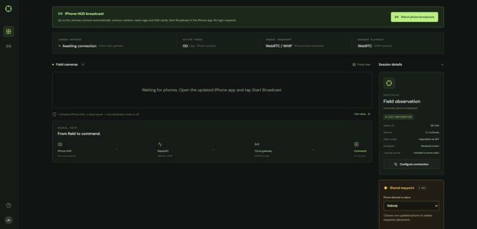Screen dimensions: 477x229
Task: Click the iPhone HUD label in the signal path
Action: [65, 151]
